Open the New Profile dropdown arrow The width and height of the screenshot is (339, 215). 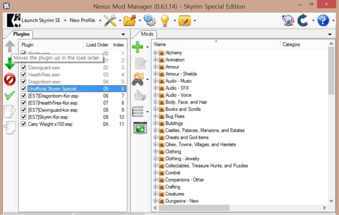[x=100, y=21]
